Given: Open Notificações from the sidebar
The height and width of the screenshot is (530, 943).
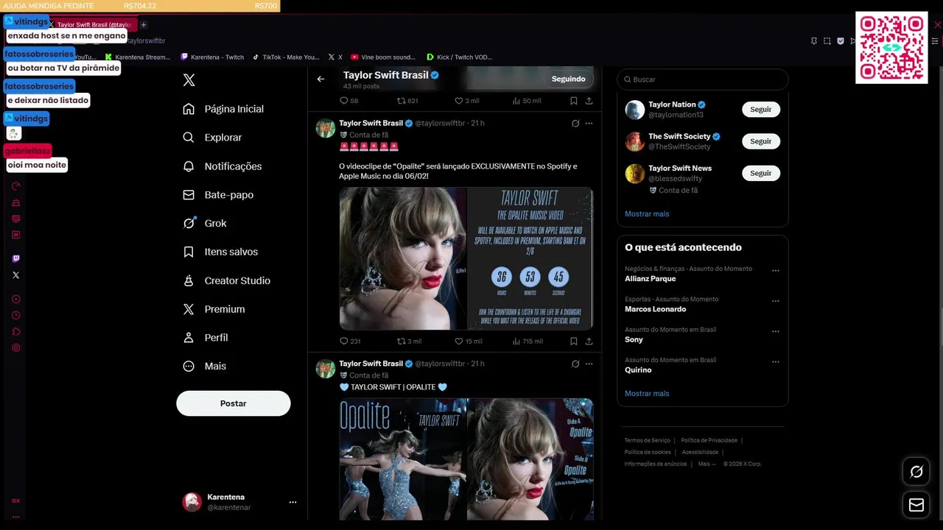Looking at the screenshot, I should 222,166.
